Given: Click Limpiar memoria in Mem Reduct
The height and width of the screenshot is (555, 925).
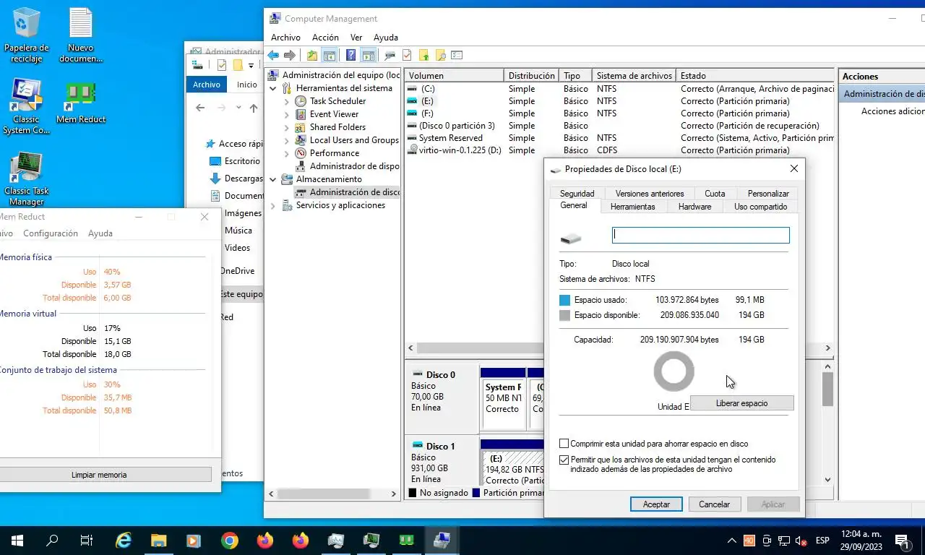Looking at the screenshot, I should [99, 475].
